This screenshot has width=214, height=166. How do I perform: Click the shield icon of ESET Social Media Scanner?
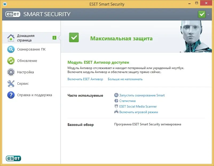pos(116,106)
